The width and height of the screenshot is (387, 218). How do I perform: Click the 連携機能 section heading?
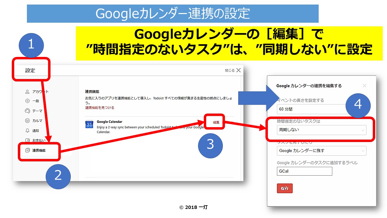pos(92,91)
